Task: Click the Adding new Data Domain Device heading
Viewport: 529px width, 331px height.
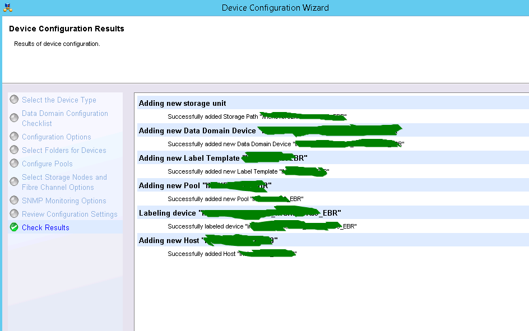Action: (x=270, y=130)
